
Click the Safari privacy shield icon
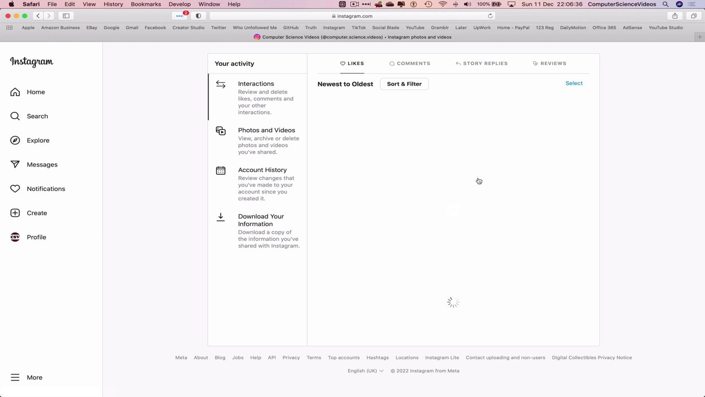198,16
